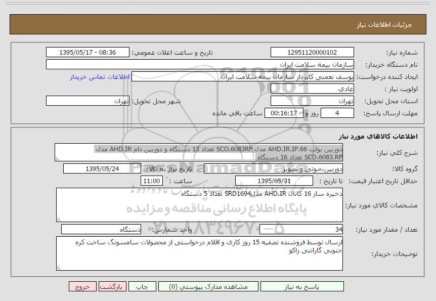Click the price validity date field 1395/05/31

point(274,181)
